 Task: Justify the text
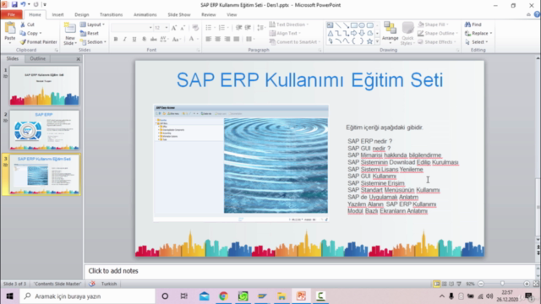(237, 40)
